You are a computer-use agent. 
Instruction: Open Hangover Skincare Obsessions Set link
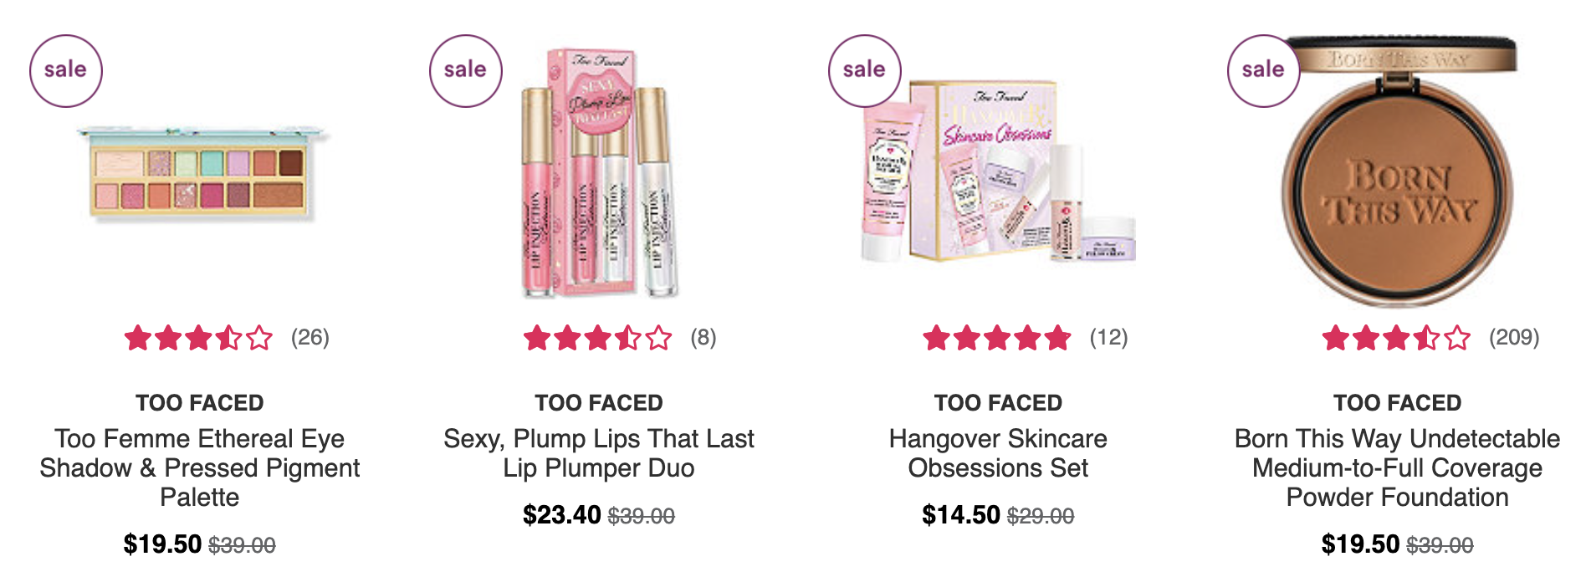[x=998, y=453]
